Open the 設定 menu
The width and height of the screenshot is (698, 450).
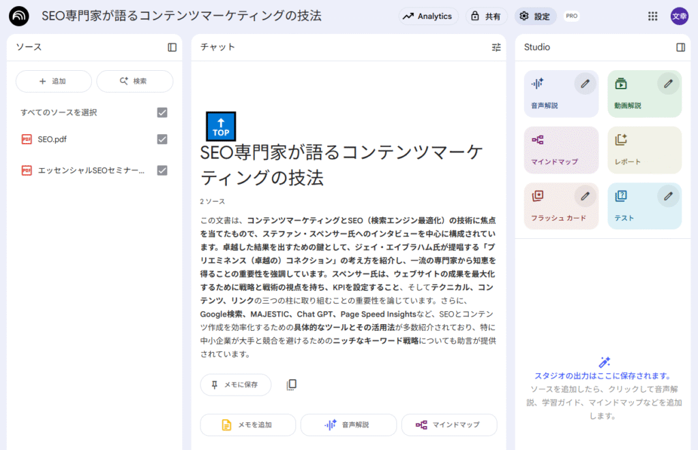tap(535, 16)
